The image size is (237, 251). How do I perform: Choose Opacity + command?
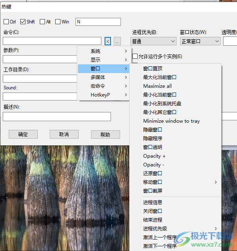click(x=175, y=156)
